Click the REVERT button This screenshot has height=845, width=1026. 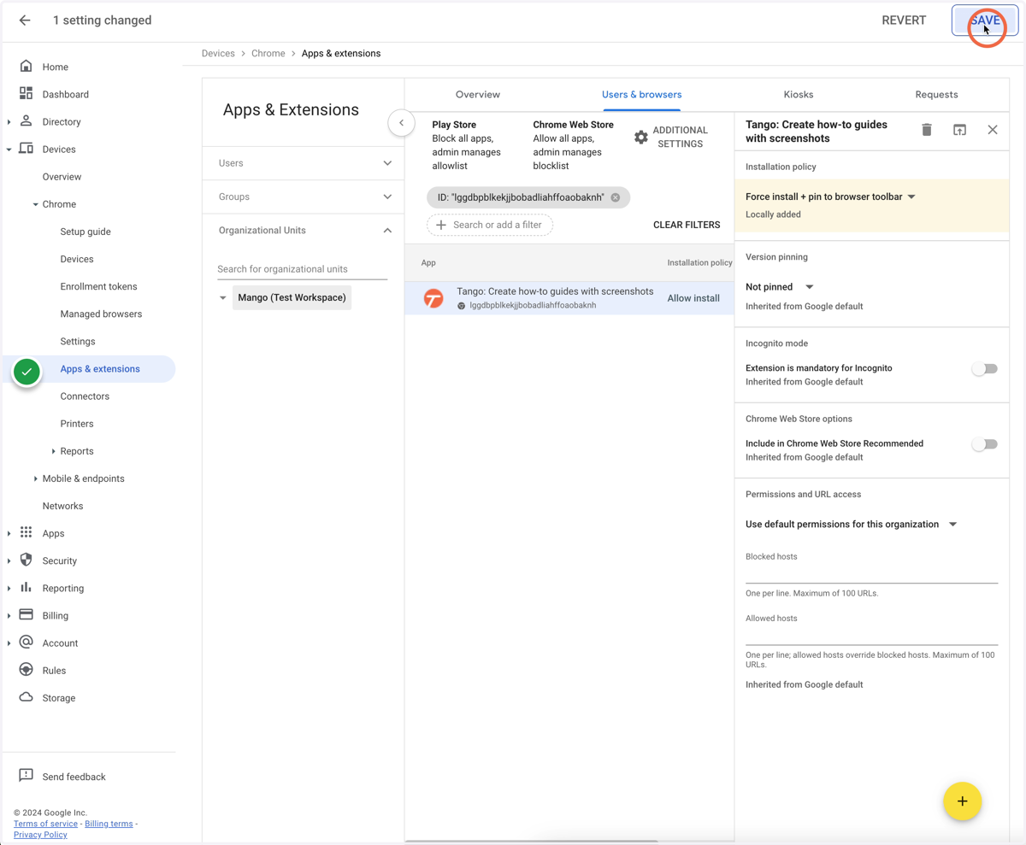point(904,21)
